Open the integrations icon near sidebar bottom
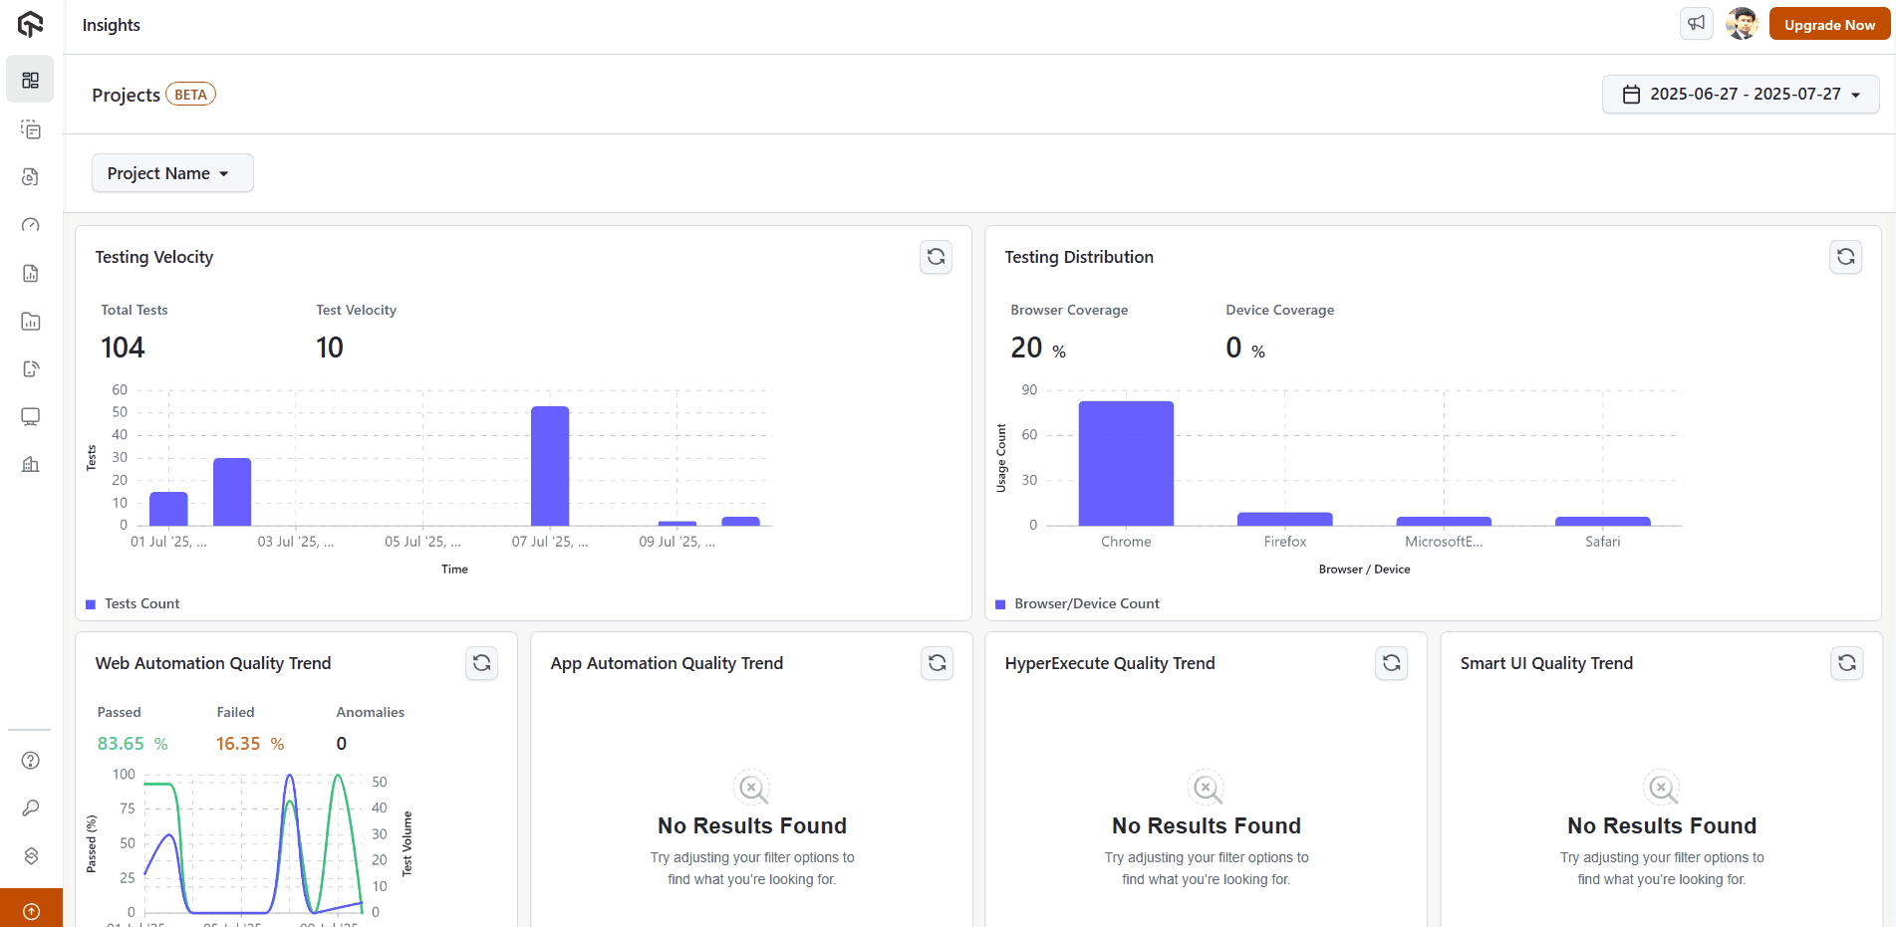 (30, 855)
